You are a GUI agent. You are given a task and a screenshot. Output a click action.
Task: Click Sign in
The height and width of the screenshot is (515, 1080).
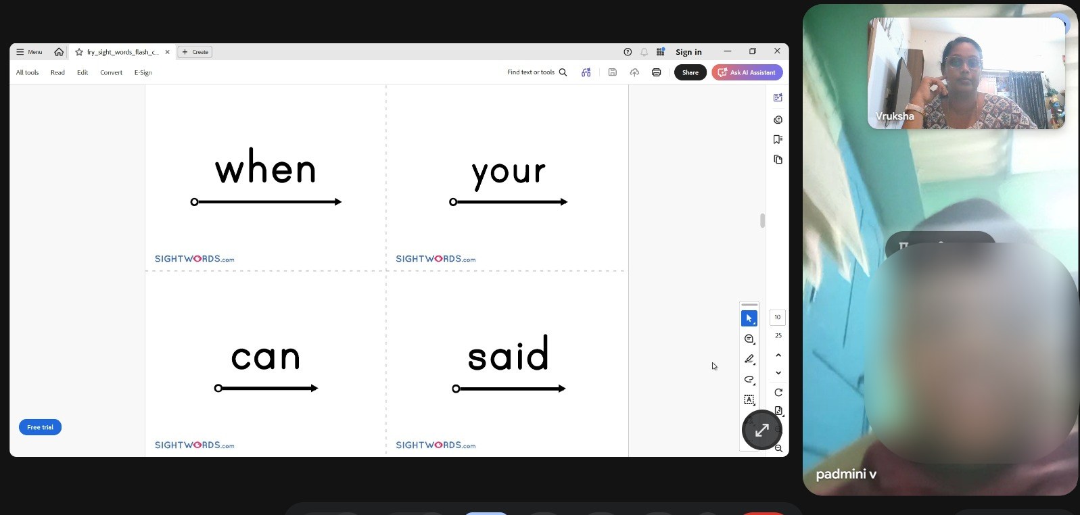(688, 52)
